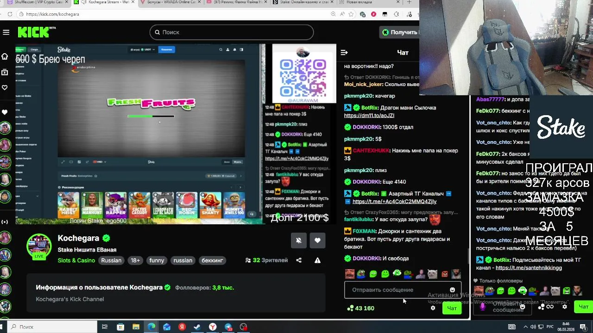593x333 pixels.
Task: Open the Home icon in Kick sidebar
Action: coord(5,56)
